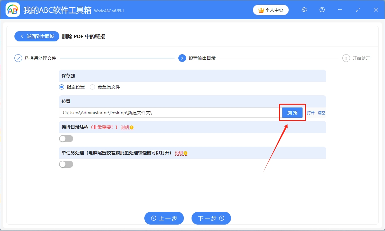
Task: Click the fullscreen arrow icon in title bar
Action: (x=358, y=10)
